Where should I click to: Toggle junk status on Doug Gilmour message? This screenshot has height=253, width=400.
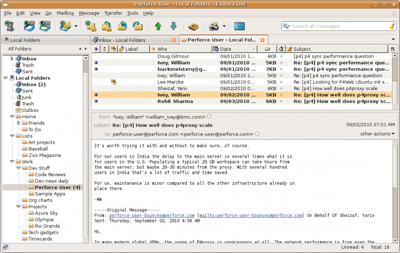[281, 56]
